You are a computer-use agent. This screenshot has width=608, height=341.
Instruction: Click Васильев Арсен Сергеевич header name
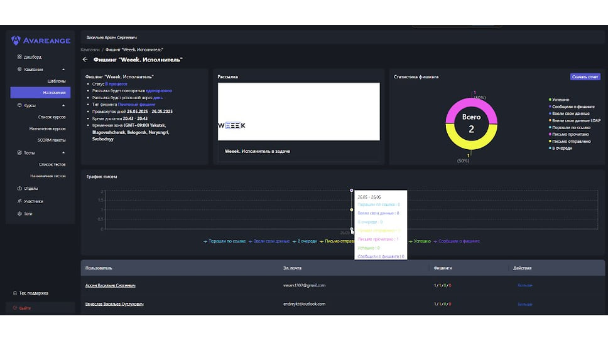pos(111,38)
